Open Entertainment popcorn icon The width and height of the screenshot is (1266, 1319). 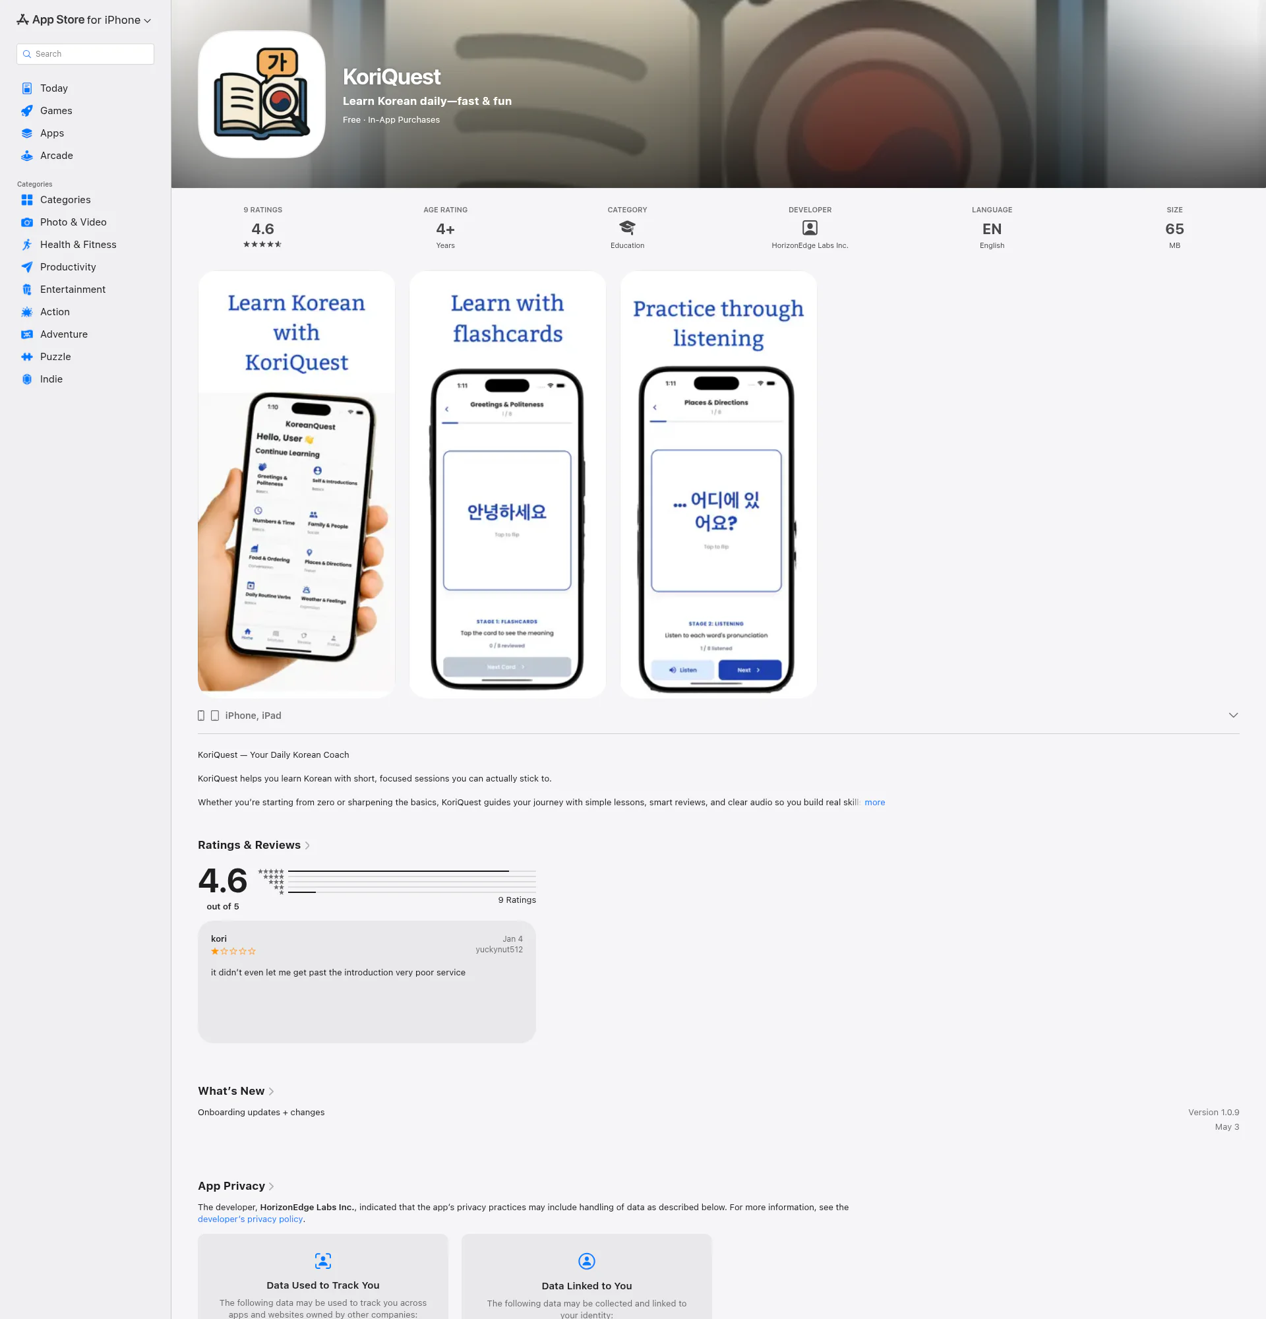coord(27,290)
